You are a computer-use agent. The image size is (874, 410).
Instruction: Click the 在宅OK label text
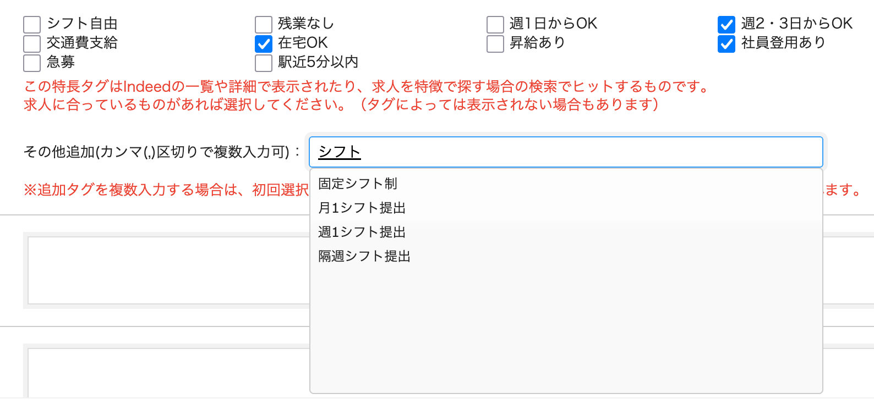pos(303,43)
